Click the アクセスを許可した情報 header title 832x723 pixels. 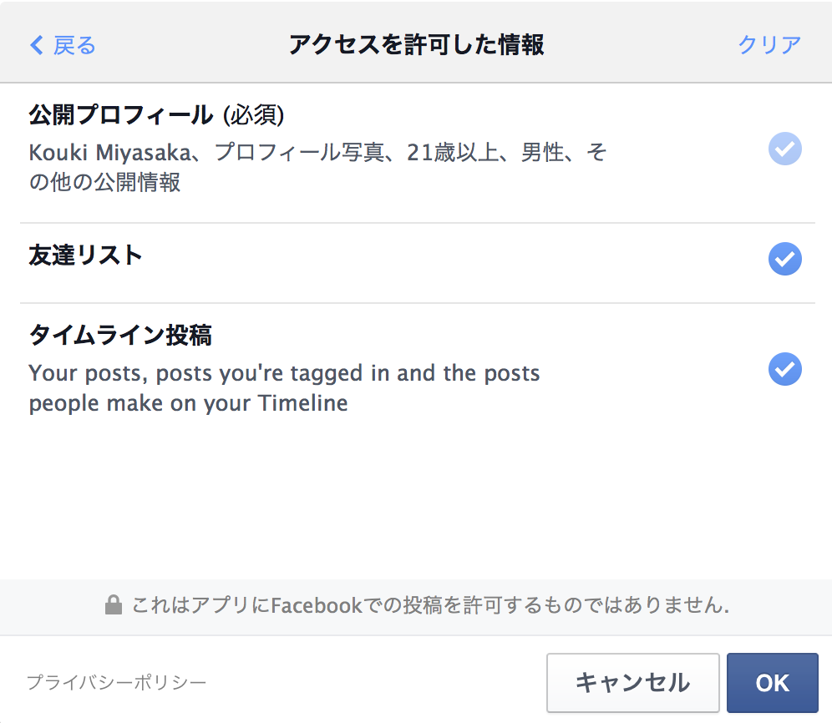[417, 44]
